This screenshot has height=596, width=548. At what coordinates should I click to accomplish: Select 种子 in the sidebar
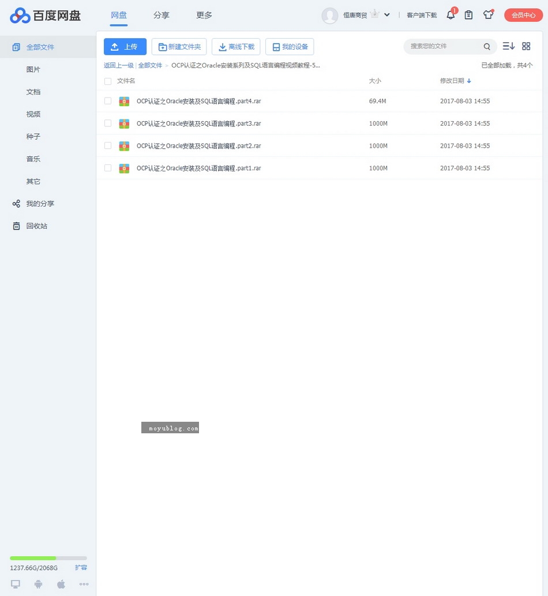33,137
